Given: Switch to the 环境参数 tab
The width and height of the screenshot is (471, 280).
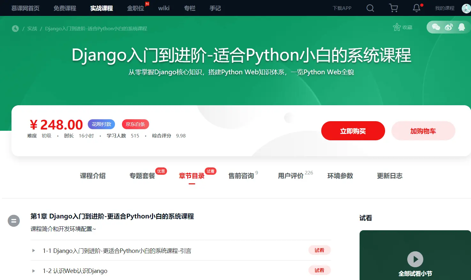Looking at the screenshot, I should click(x=340, y=176).
